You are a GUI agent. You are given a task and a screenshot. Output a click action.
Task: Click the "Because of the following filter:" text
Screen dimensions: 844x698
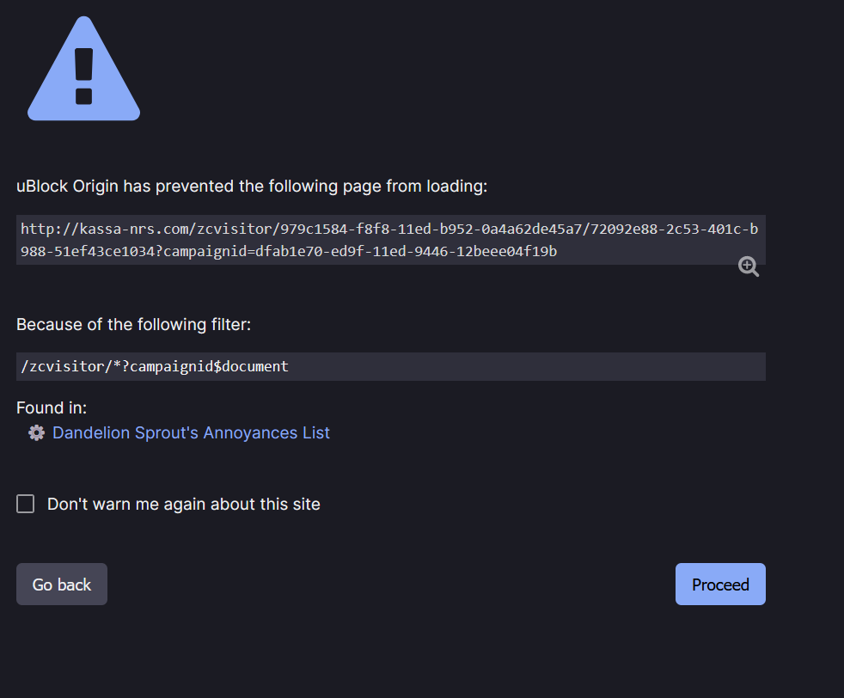pyautogui.click(x=133, y=325)
